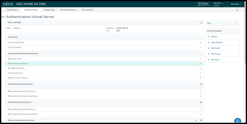Screen dimensions: 247x124
Task: Click the Advanced Authentication Policies heading
Action: coord(23,54)
